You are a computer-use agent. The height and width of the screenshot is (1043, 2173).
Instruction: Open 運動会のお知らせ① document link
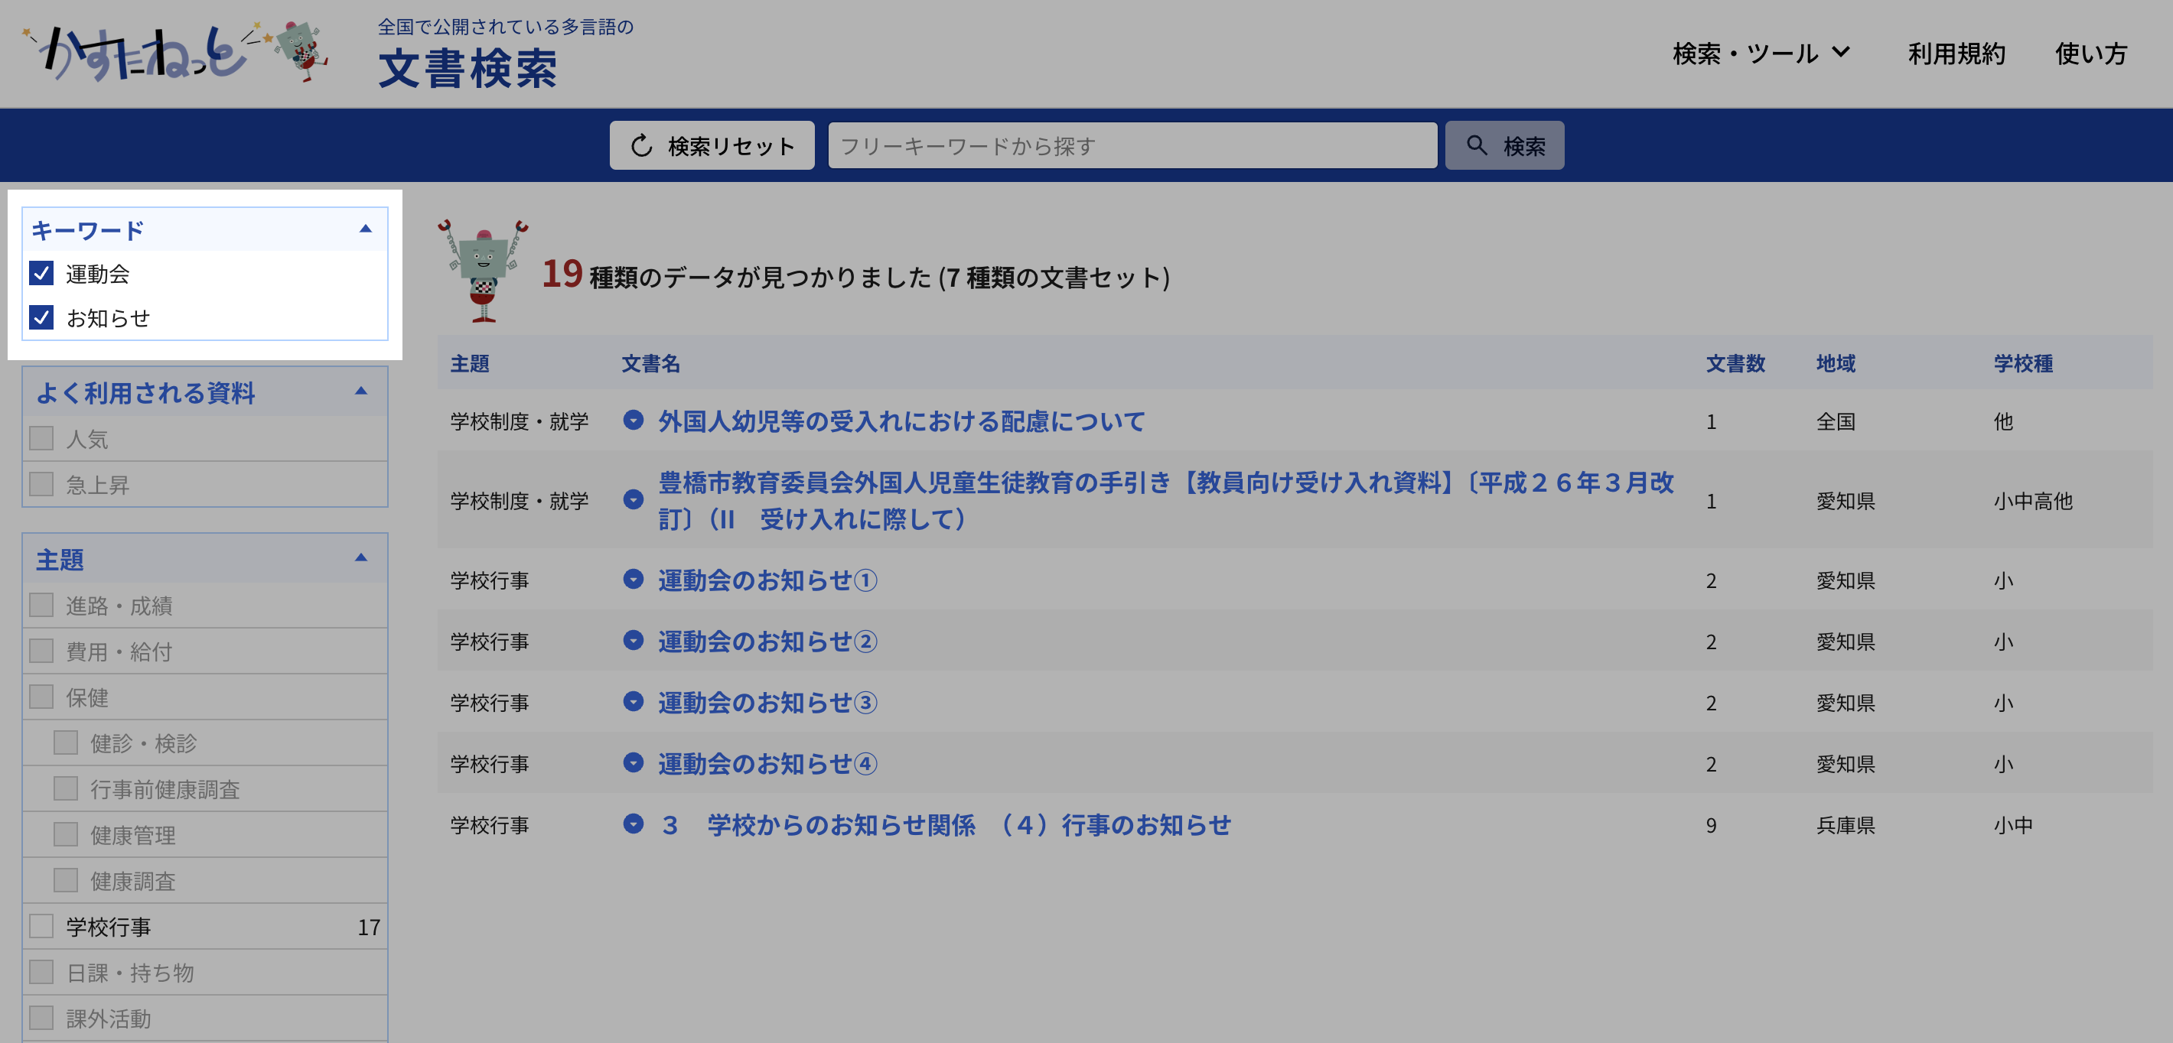pos(767,580)
